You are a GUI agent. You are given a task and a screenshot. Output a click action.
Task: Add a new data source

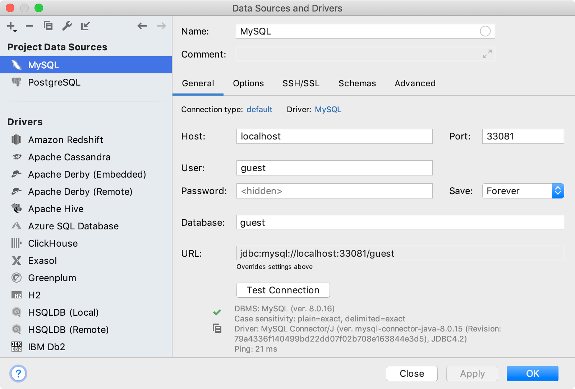[x=11, y=26]
